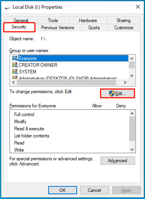Open the Tools tab
The image size is (145, 199).
(x=53, y=21)
